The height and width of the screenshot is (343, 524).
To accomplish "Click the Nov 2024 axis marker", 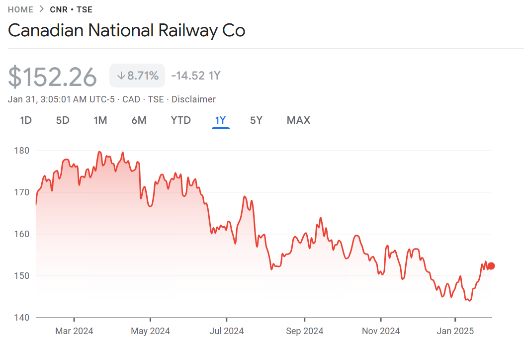I will [x=381, y=331].
